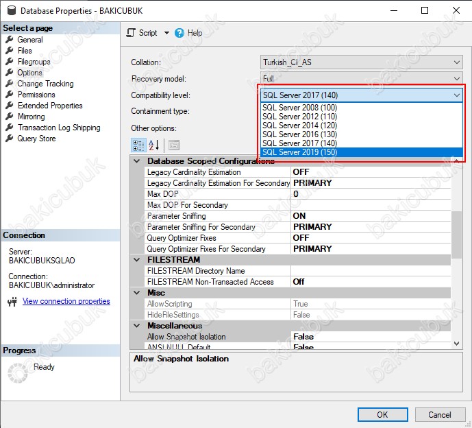Click the property grid scrollbar thumb

pyautogui.click(x=457, y=235)
